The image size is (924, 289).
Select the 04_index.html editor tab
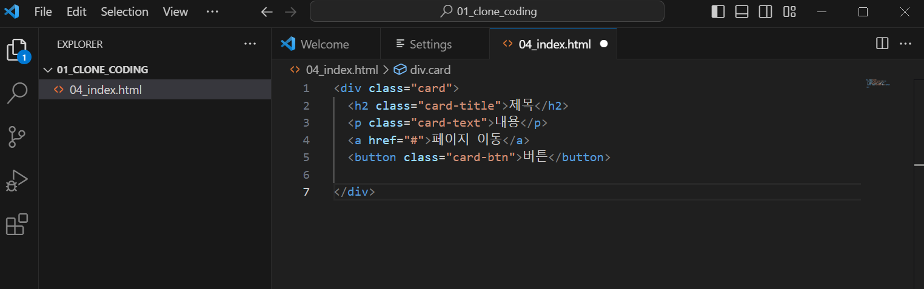click(x=553, y=44)
